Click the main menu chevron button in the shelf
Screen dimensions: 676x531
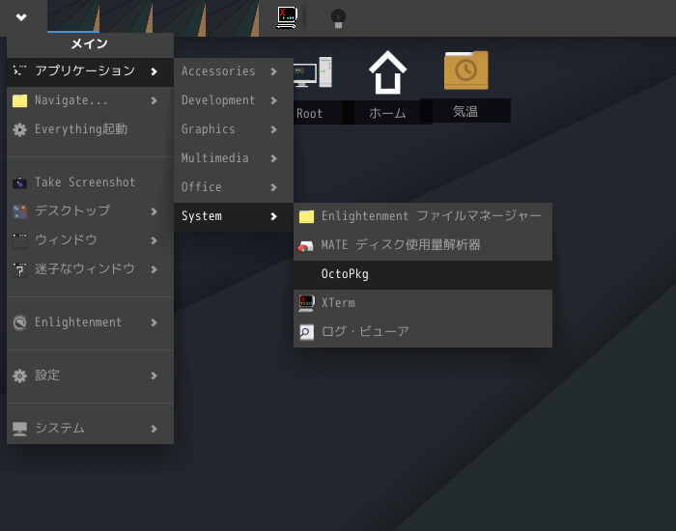pos(21,17)
